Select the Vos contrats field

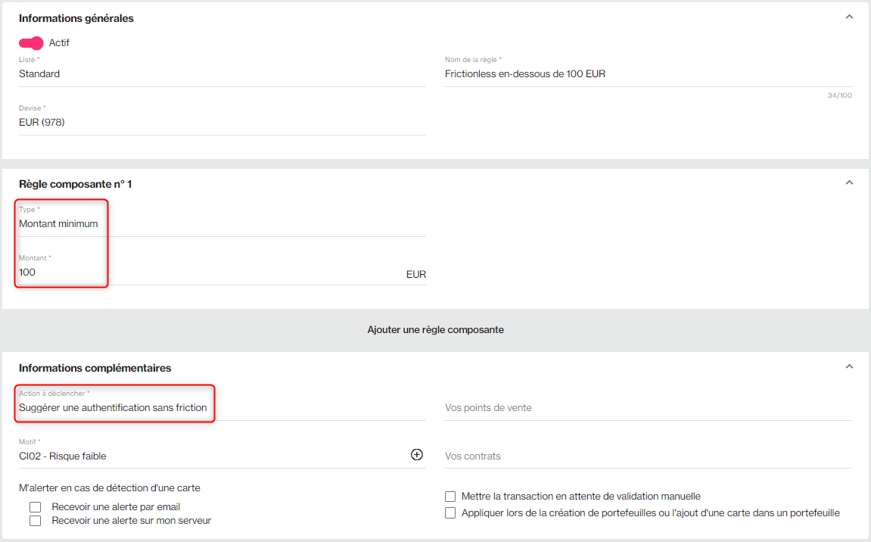tap(647, 456)
